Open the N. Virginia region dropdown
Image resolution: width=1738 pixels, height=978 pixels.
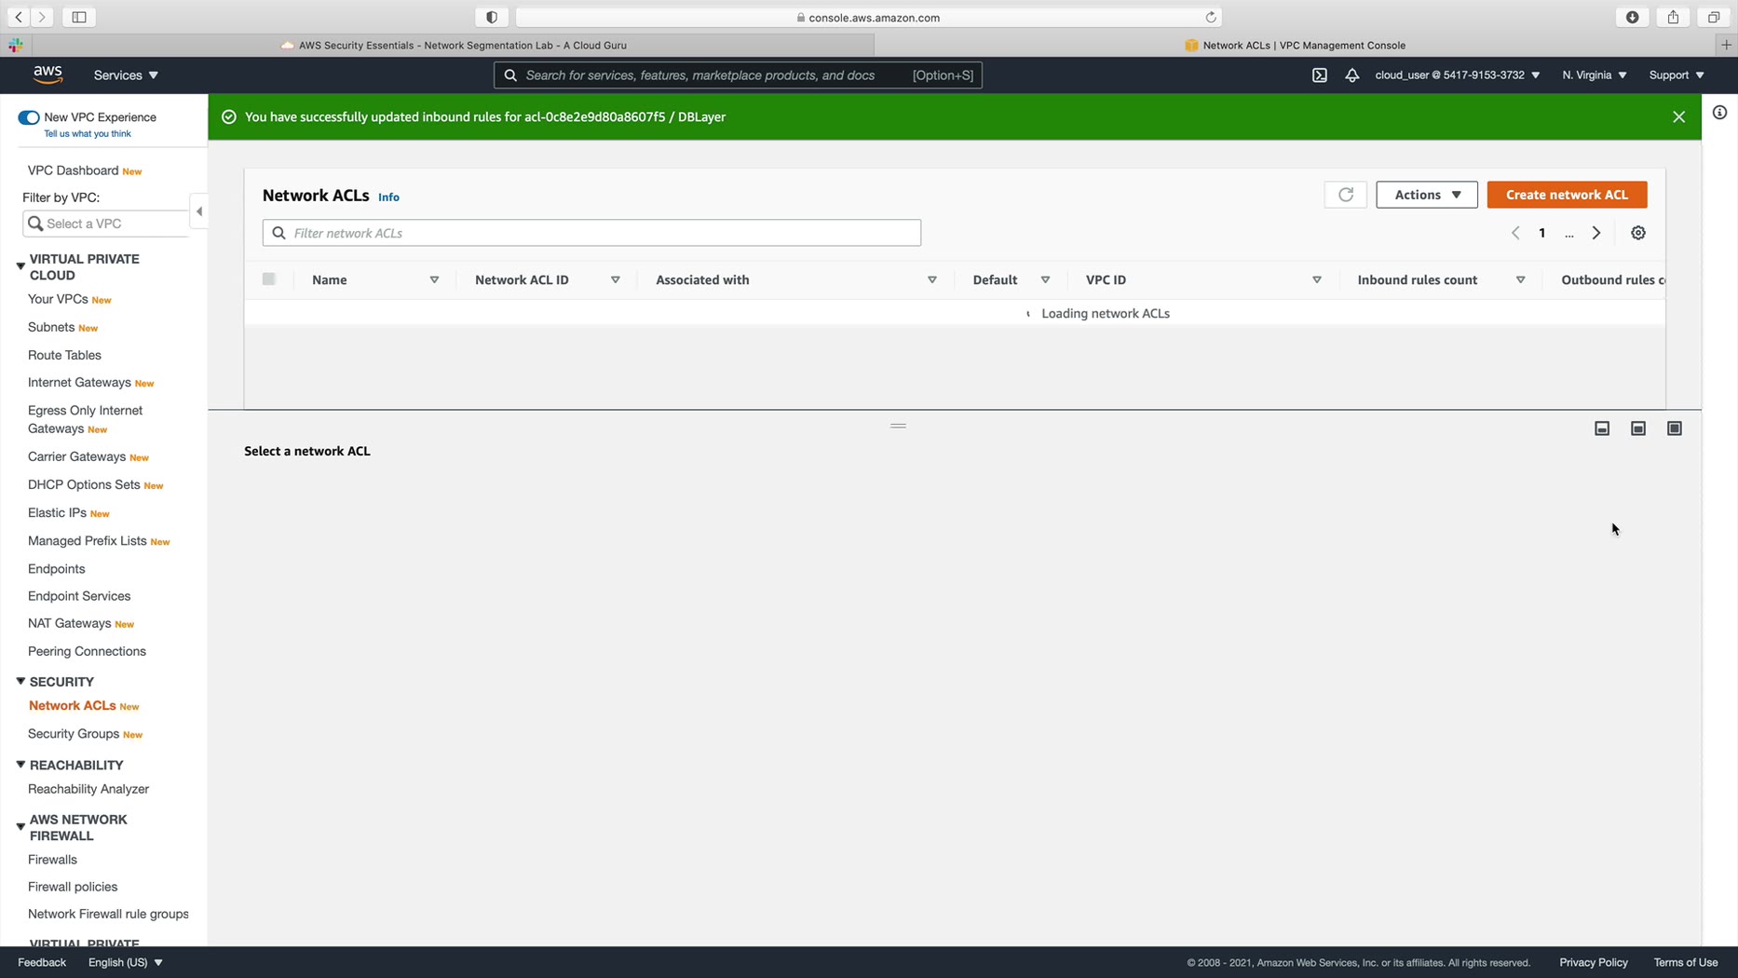pos(1594,75)
